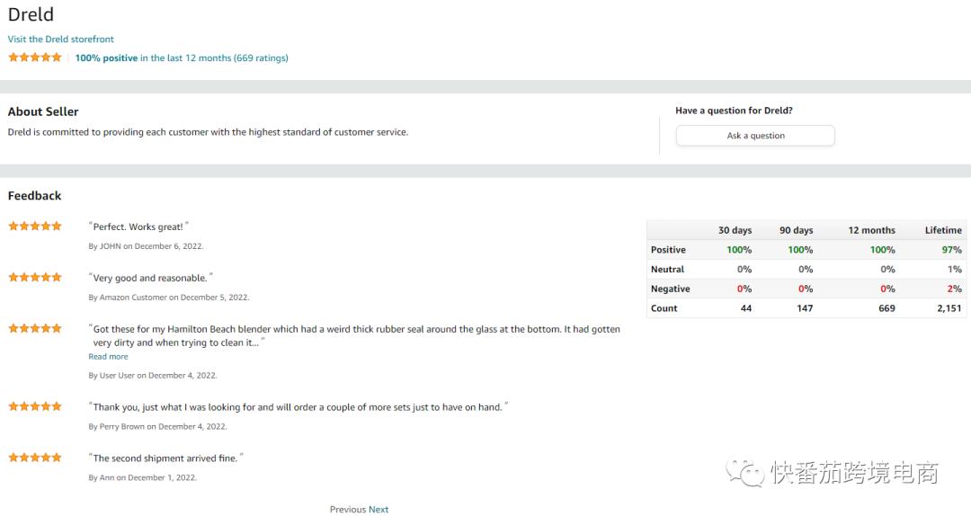Click the 'Positive' row label
The width and height of the screenshot is (971, 516).
click(668, 250)
